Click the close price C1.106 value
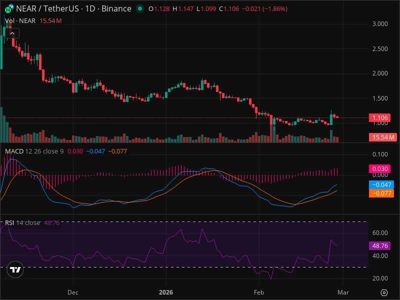400x300 pixels. click(x=229, y=9)
